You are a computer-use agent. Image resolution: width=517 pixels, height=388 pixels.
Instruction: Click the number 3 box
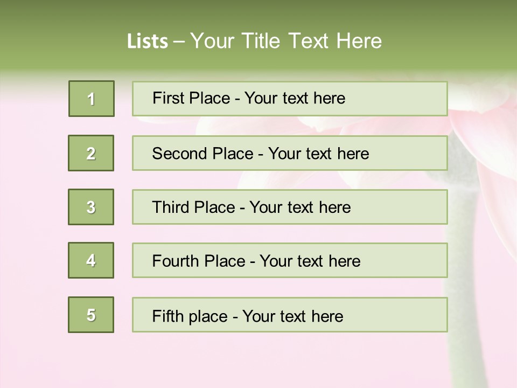point(91,207)
